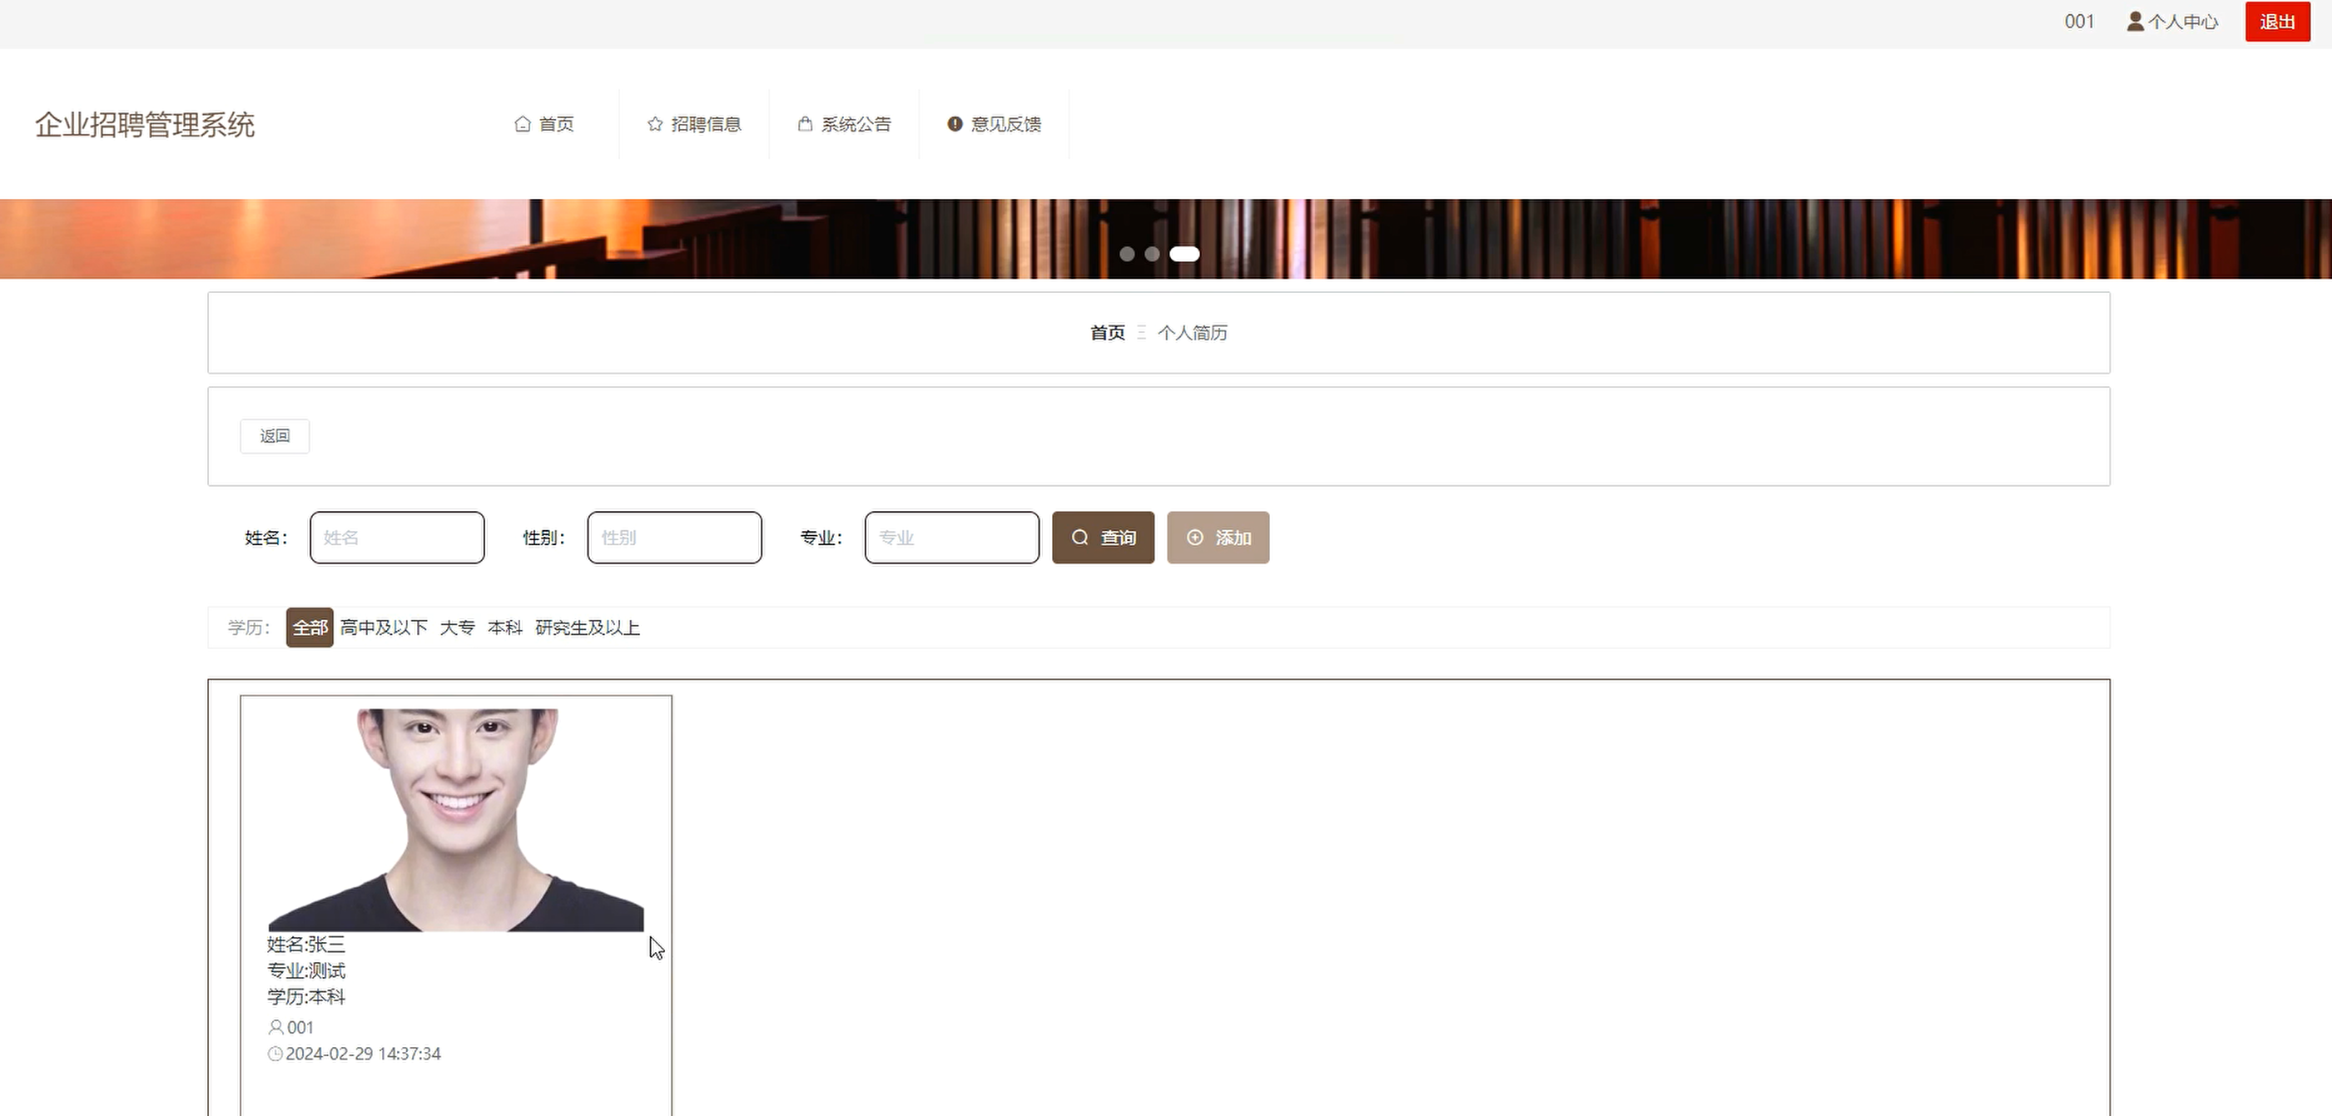Select the 全部 education filter
The image size is (2332, 1116).
pos(310,627)
